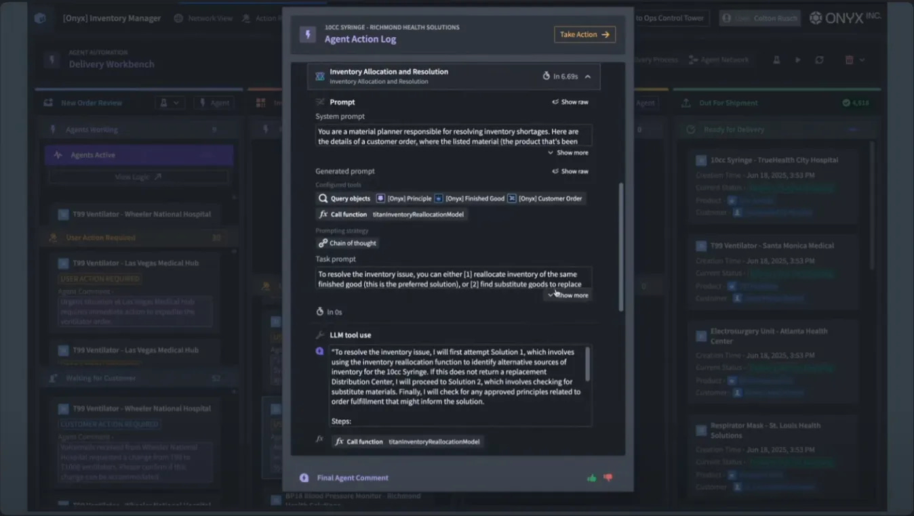The height and width of the screenshot is (516, 914).
Task: Click the system prompt text box
Action: point(454,135)
